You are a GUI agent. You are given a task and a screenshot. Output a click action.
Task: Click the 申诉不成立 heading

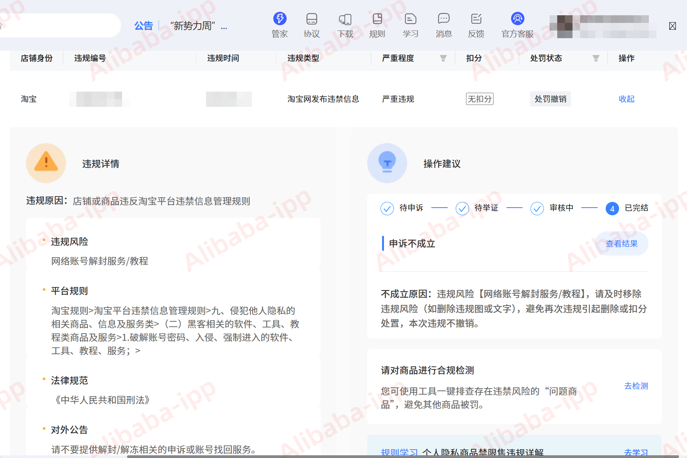click(x=412, y=244)
